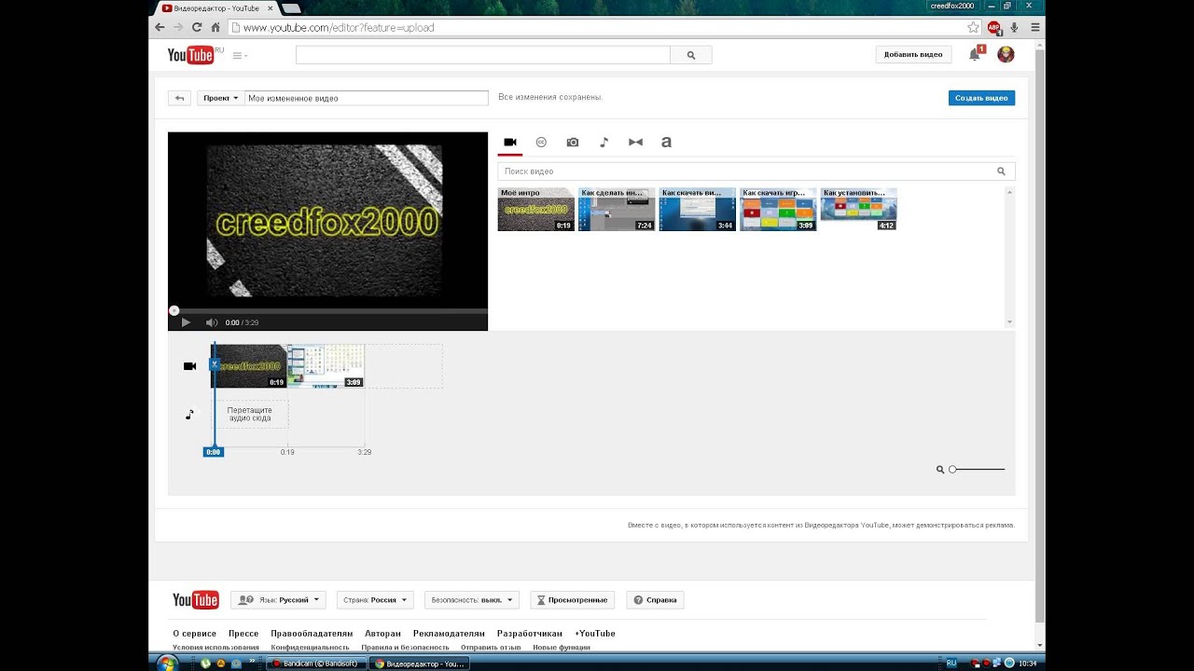Viewport: 1194px width, 671px height.
Task: Go back with the browser back arrow
Action: tap(160, 28)
